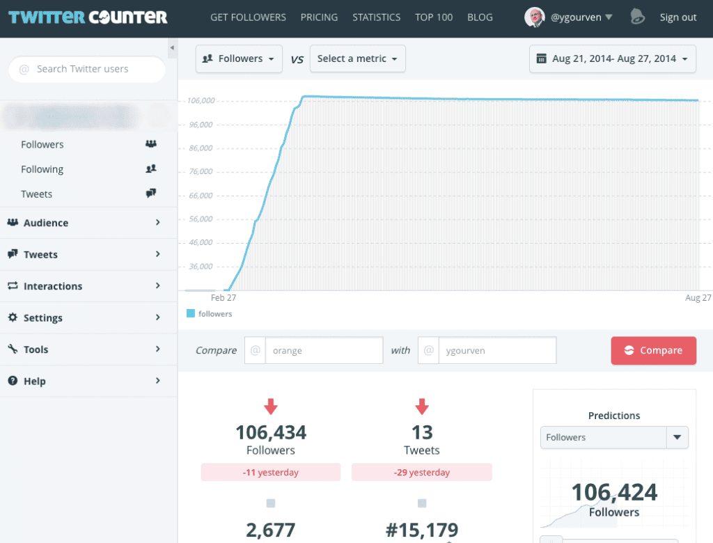This screenshot has height=543, width=713.
Task: Open the Top 100 nav item
Action: (434, 17)
